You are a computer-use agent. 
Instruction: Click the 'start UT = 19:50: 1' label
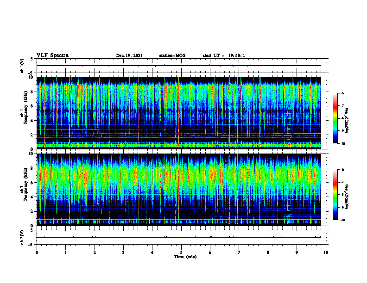(x=224, y=55)
